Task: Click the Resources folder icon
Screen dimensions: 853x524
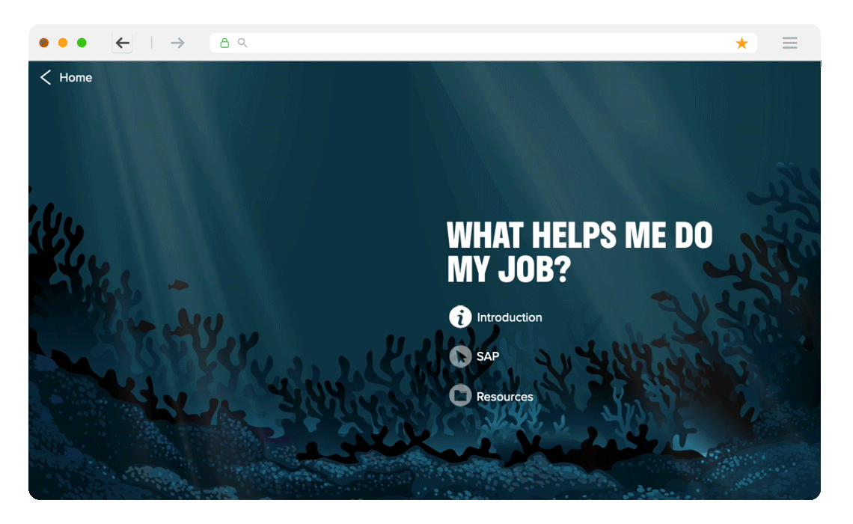Action: click(460, 395)
